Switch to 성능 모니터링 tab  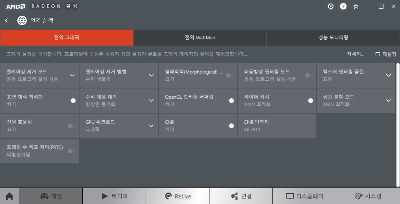pos(333,38)
